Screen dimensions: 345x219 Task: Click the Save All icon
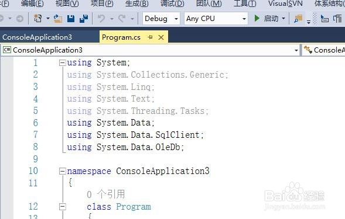(x=84, y=19)
